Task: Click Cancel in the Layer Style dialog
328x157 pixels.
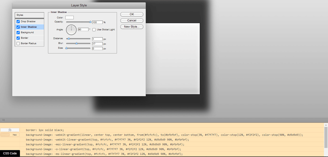Action: click(132, 20)
